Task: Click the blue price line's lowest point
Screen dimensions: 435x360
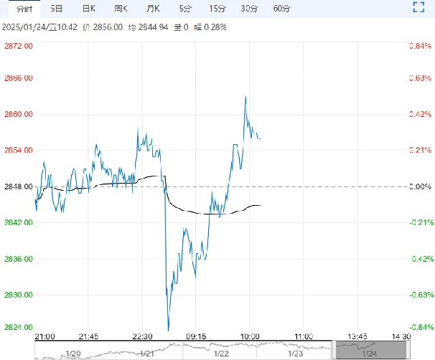Action: point(169,330)
